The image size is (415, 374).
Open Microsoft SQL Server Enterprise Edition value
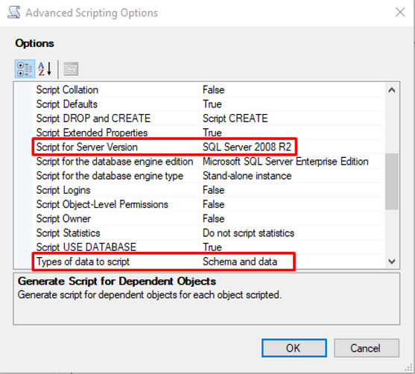tap(292, 162)
